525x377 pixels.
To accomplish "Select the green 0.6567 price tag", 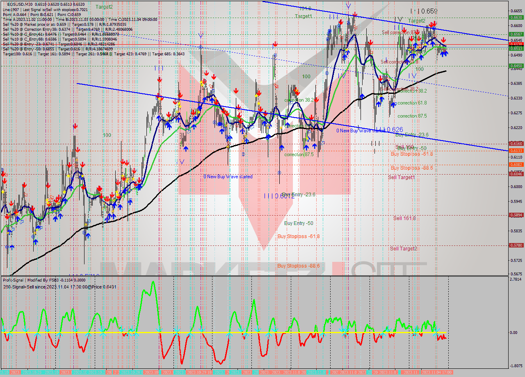I will point(516,34).
